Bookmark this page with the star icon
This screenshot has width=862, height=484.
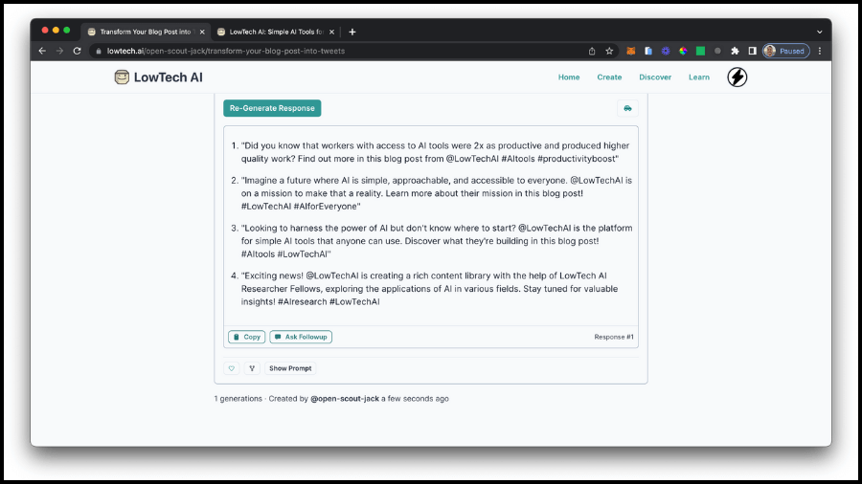coord(609,51)
